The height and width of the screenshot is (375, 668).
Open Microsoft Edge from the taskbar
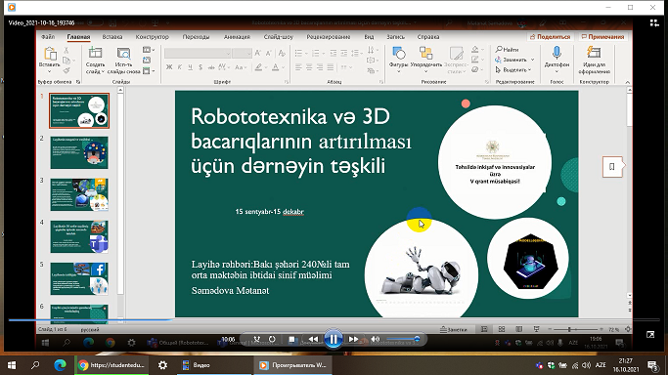tap(60, 365)
